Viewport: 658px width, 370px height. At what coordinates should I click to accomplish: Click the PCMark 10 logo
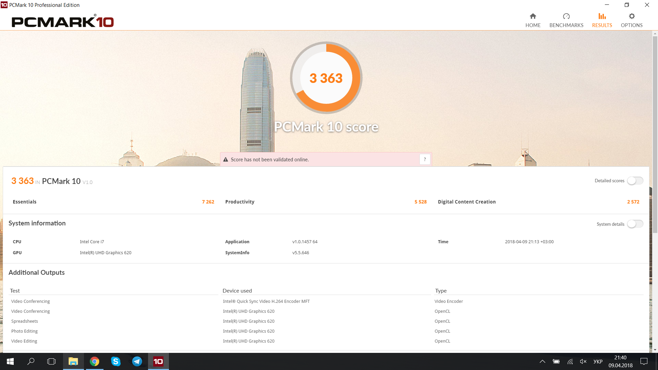63,21
